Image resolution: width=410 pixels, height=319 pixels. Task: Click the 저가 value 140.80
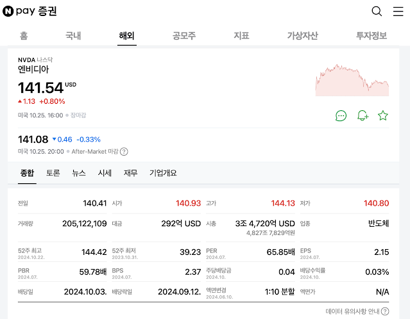(376, 203)
